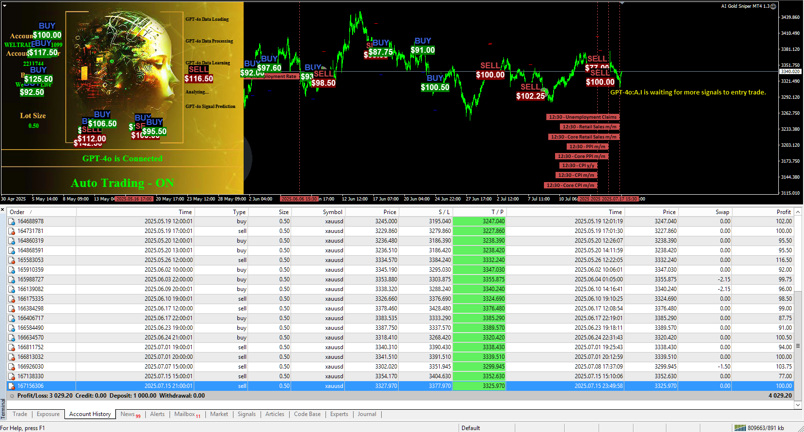Click the icon beside order 166926030
Screen dimensions: 804x432
[x=12, y=367]
